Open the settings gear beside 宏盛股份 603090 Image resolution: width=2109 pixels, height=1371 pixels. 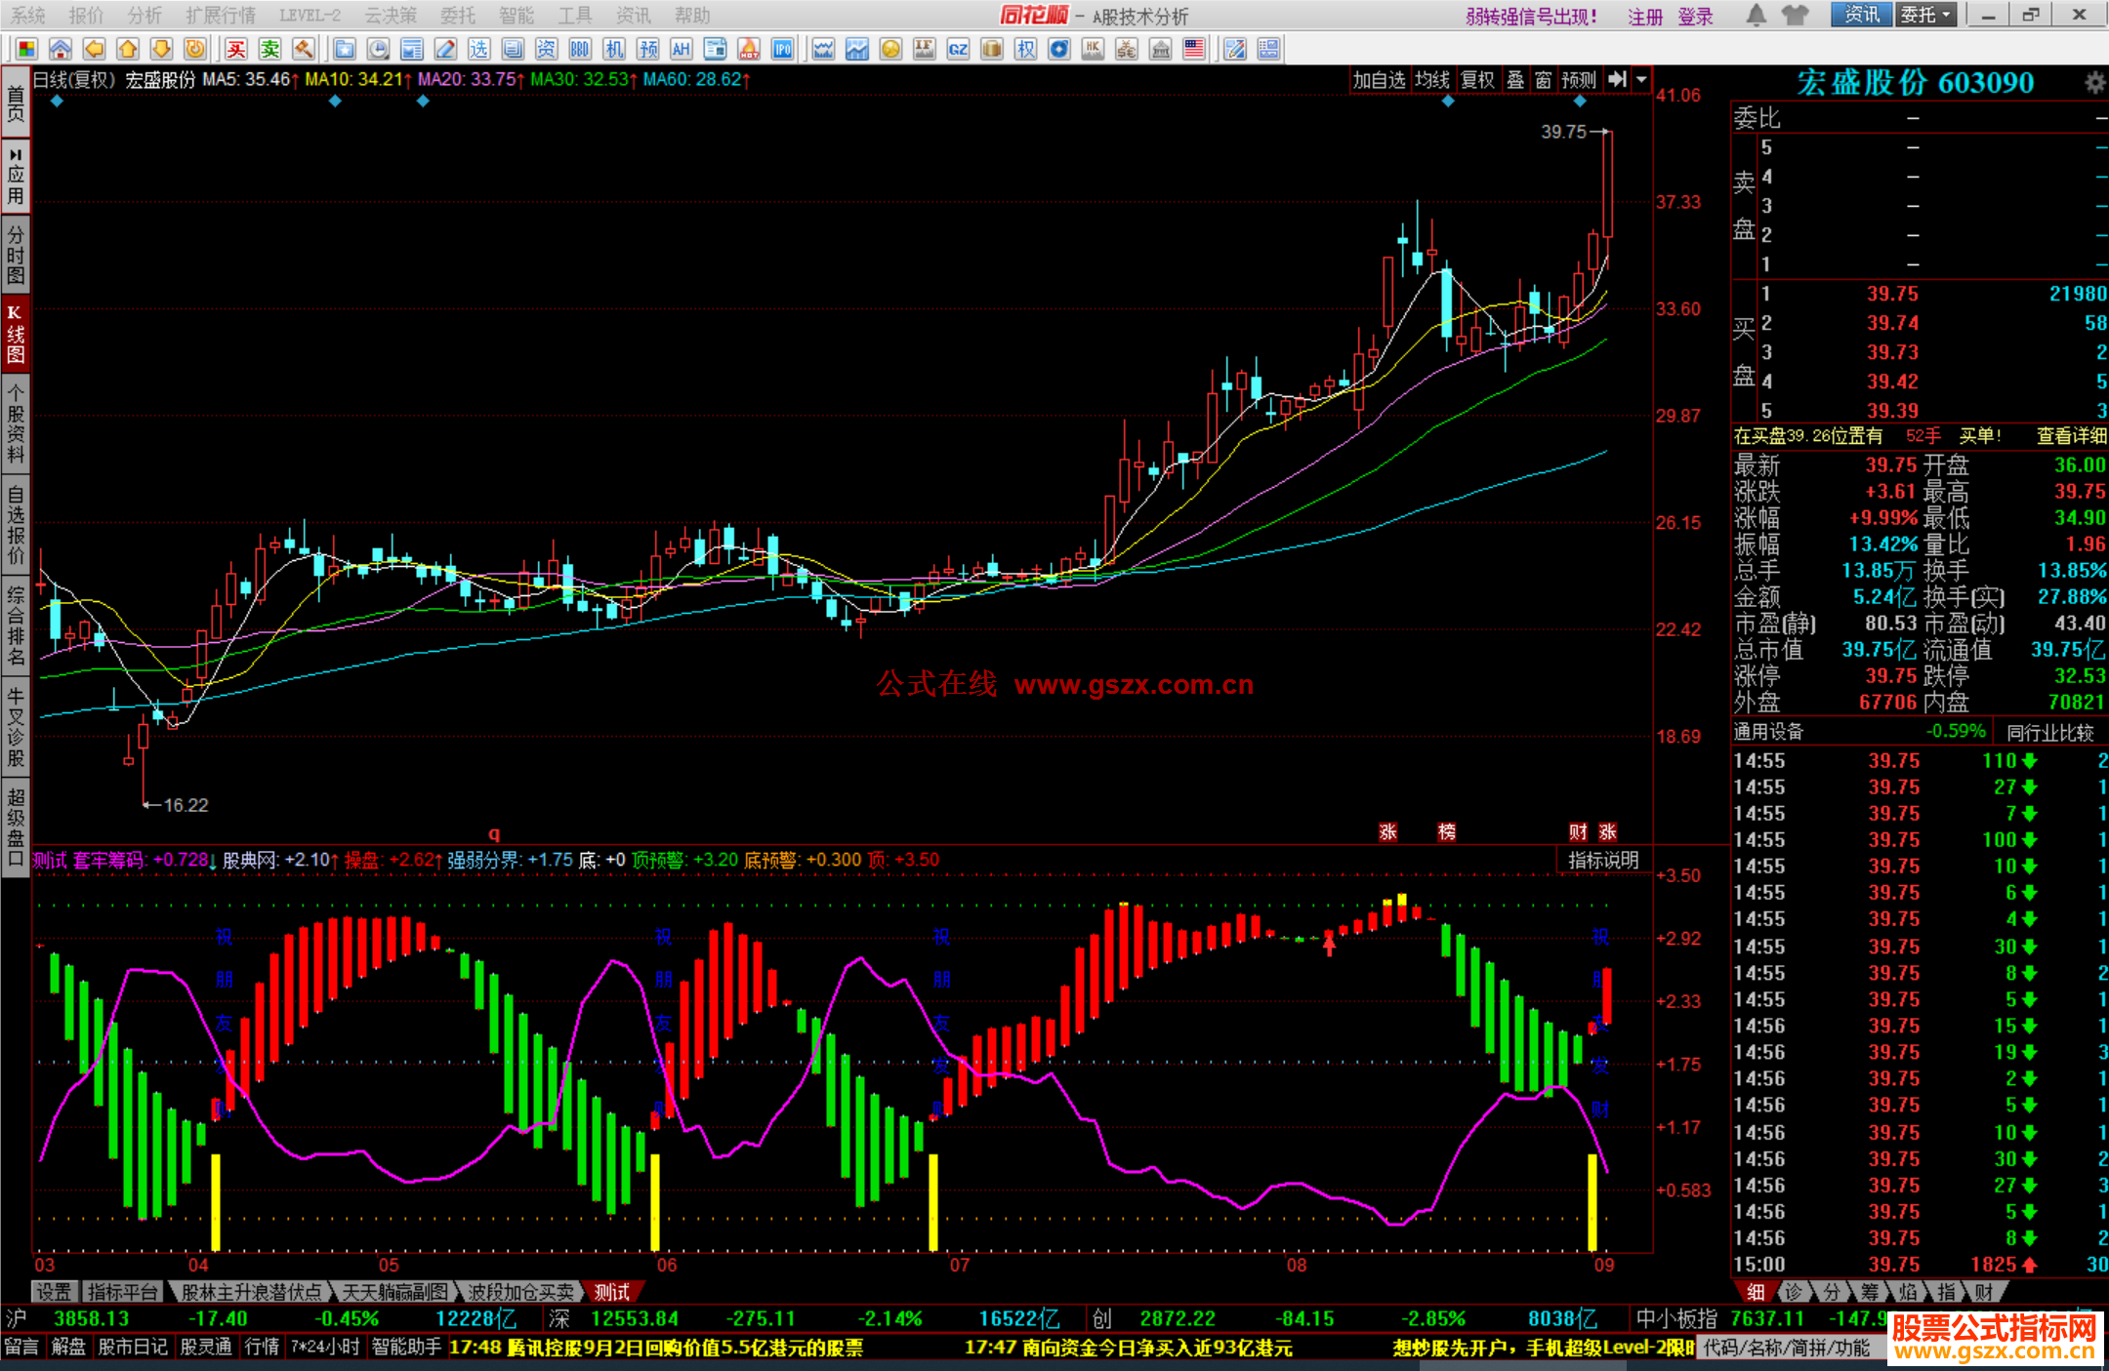coord(2093,83)
